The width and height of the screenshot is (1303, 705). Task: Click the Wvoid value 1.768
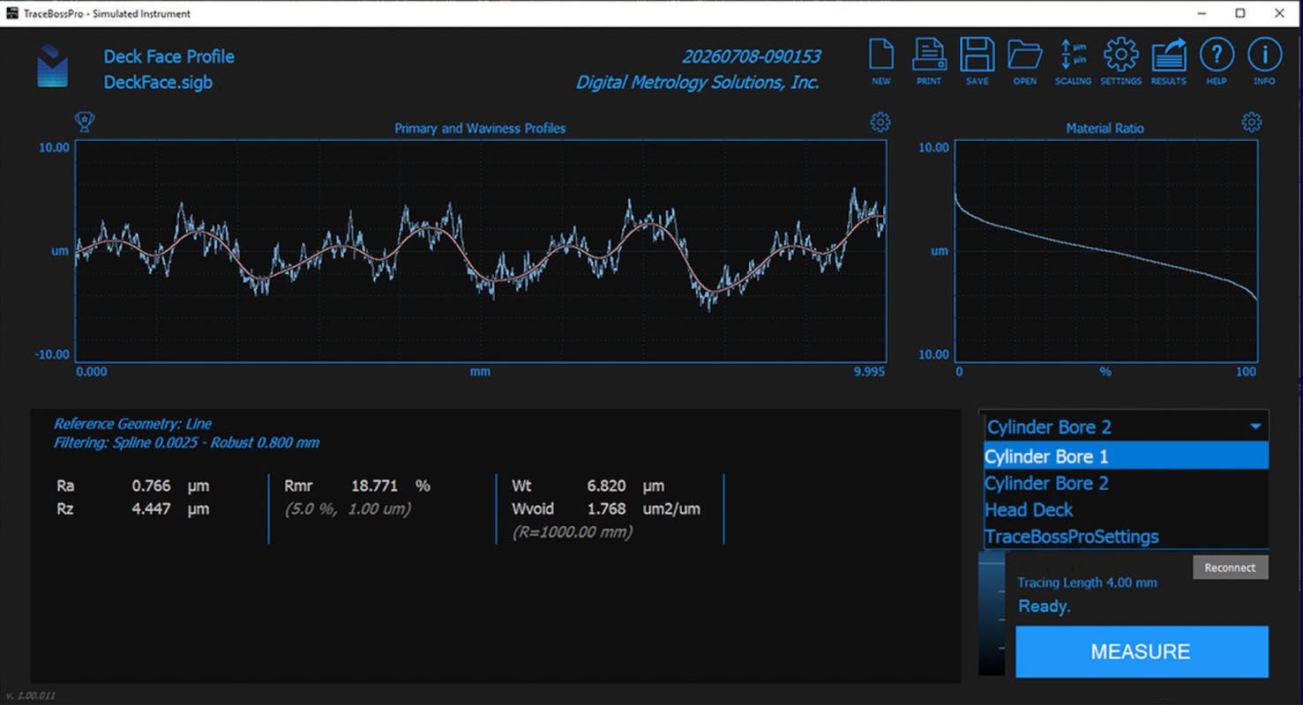coord(606,508)
